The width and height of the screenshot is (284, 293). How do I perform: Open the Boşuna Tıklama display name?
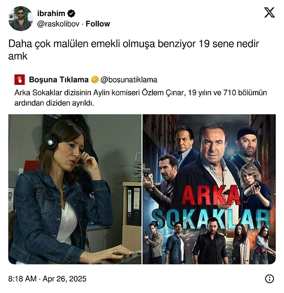(x=59, y=80)
